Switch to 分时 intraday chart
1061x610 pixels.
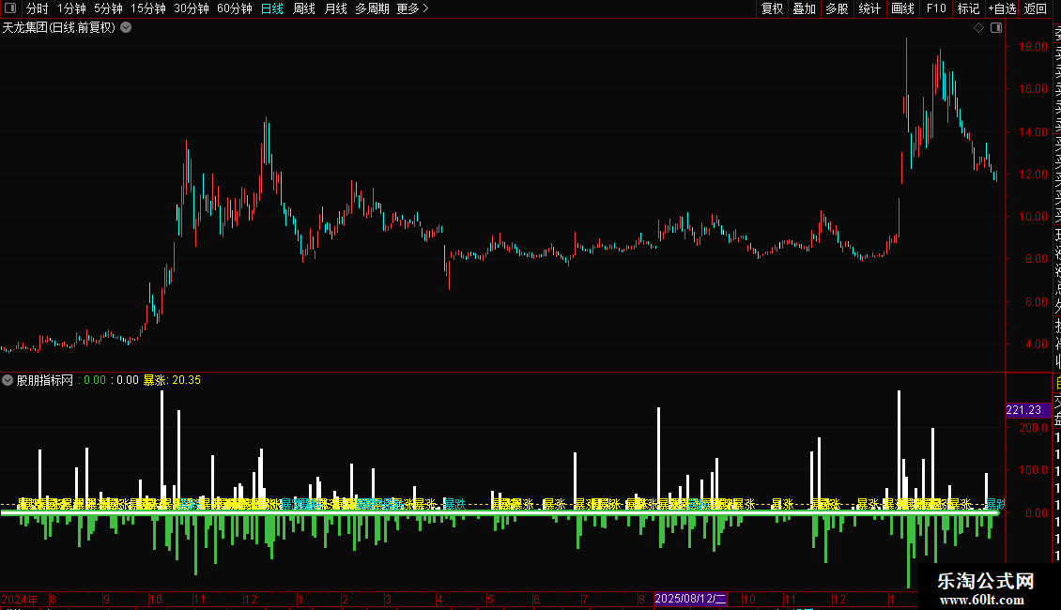coord(38,8)
